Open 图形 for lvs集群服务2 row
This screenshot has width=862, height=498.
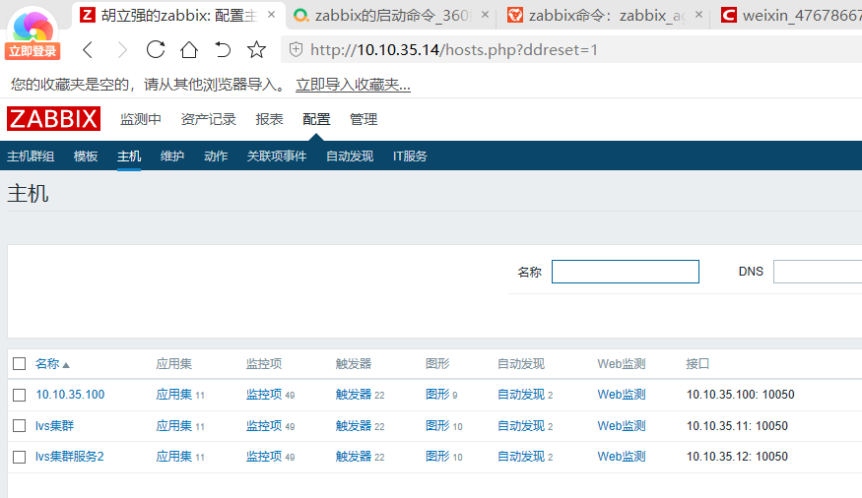[437, 457]
